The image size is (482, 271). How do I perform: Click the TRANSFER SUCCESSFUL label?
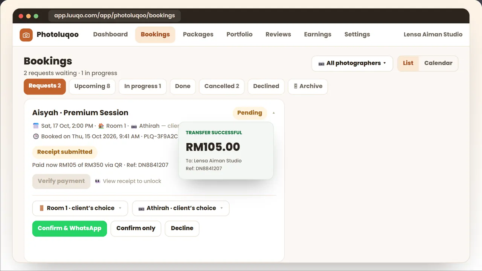(214, 133)
